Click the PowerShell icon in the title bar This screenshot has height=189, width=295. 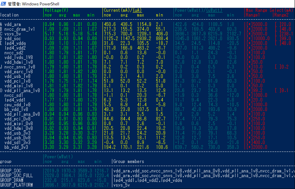[x=4, y=4]
